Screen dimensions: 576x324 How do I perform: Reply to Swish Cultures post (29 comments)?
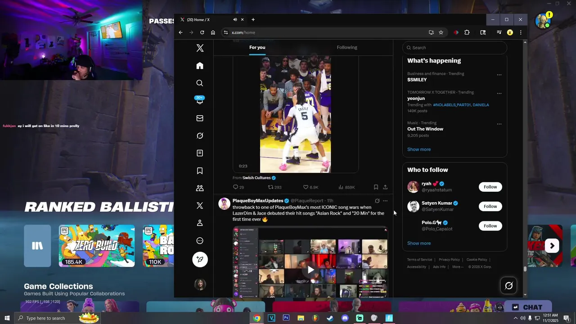point(238,187)
